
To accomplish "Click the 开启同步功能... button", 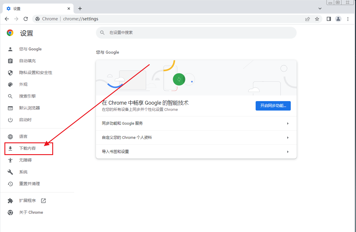I will [273, 106].
